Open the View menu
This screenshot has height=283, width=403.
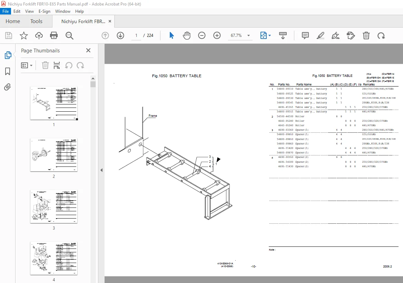coord(29,11)
